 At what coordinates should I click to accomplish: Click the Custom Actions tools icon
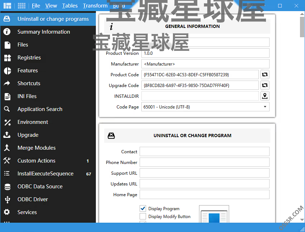pyautogui.click(x=7, y=160)
